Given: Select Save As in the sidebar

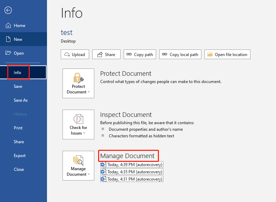Looking at the screenshot, I should coord(20,100).
